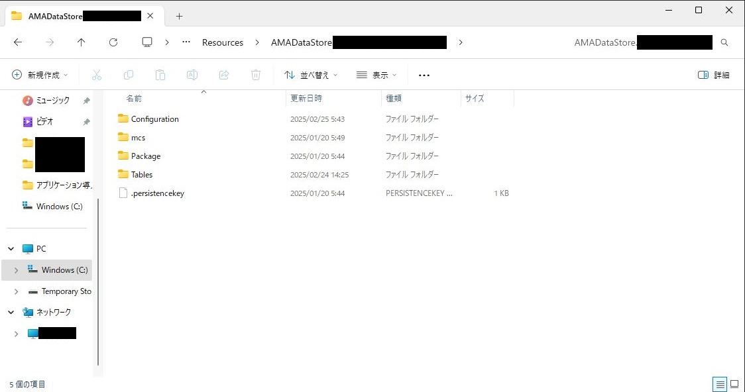Click the Share icon in toolbar
Screen dimensions: 745x392
pos(224,75)
